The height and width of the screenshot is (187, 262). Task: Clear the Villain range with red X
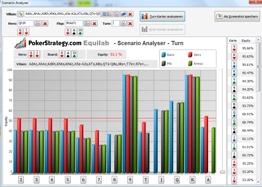(130, 14)
